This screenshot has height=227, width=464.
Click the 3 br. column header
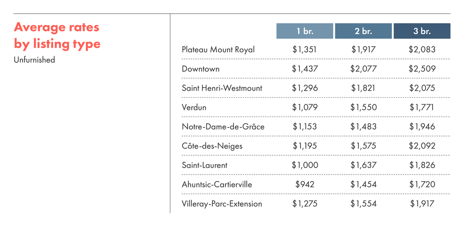tap(422, 31)
